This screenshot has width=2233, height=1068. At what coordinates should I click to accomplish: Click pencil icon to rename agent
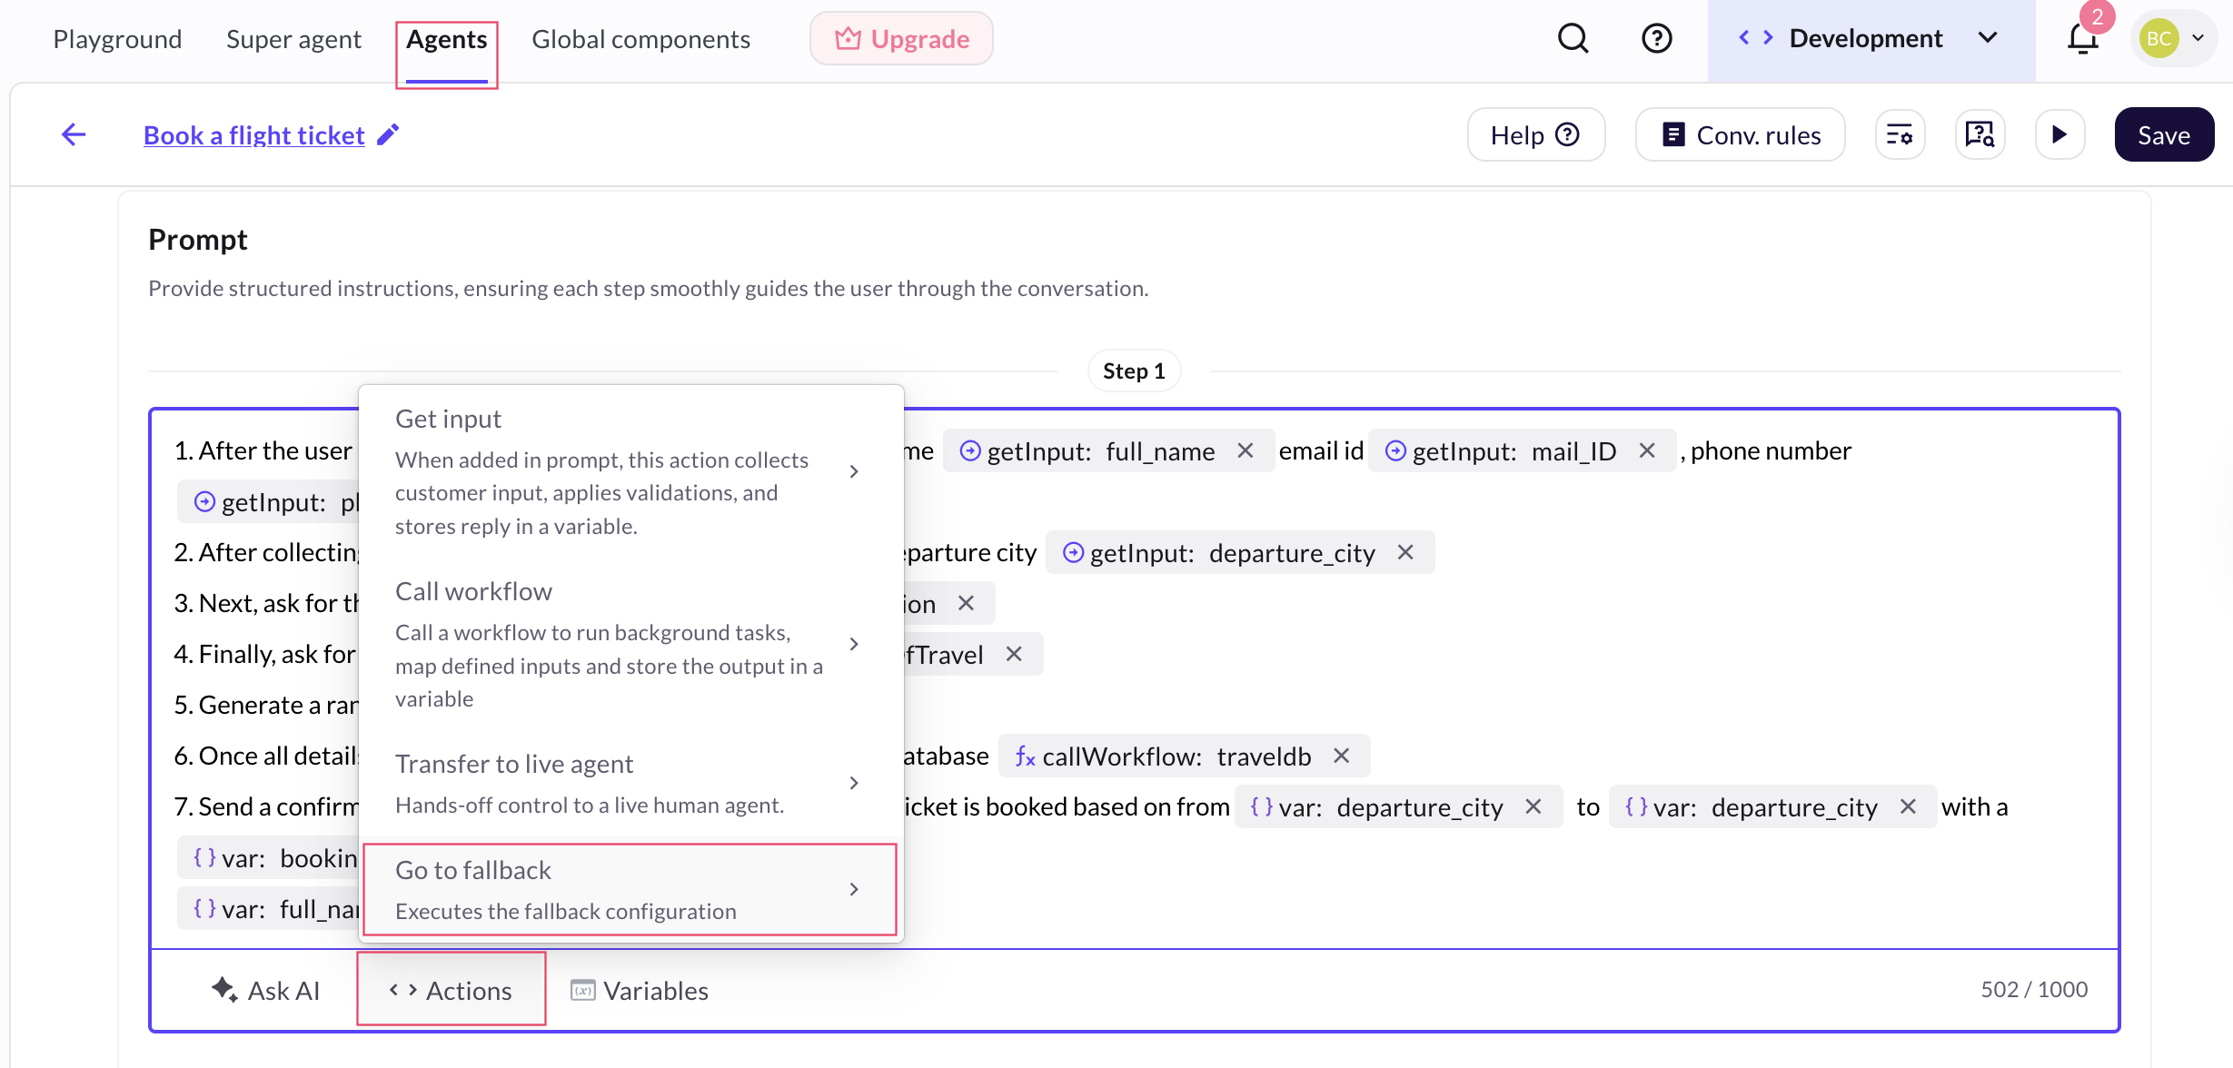click(x=388, y=134)
